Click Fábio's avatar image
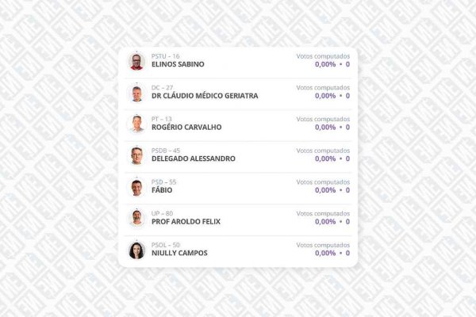The height and width of the screenshot is (317, 476). click(x=136, y=187)
